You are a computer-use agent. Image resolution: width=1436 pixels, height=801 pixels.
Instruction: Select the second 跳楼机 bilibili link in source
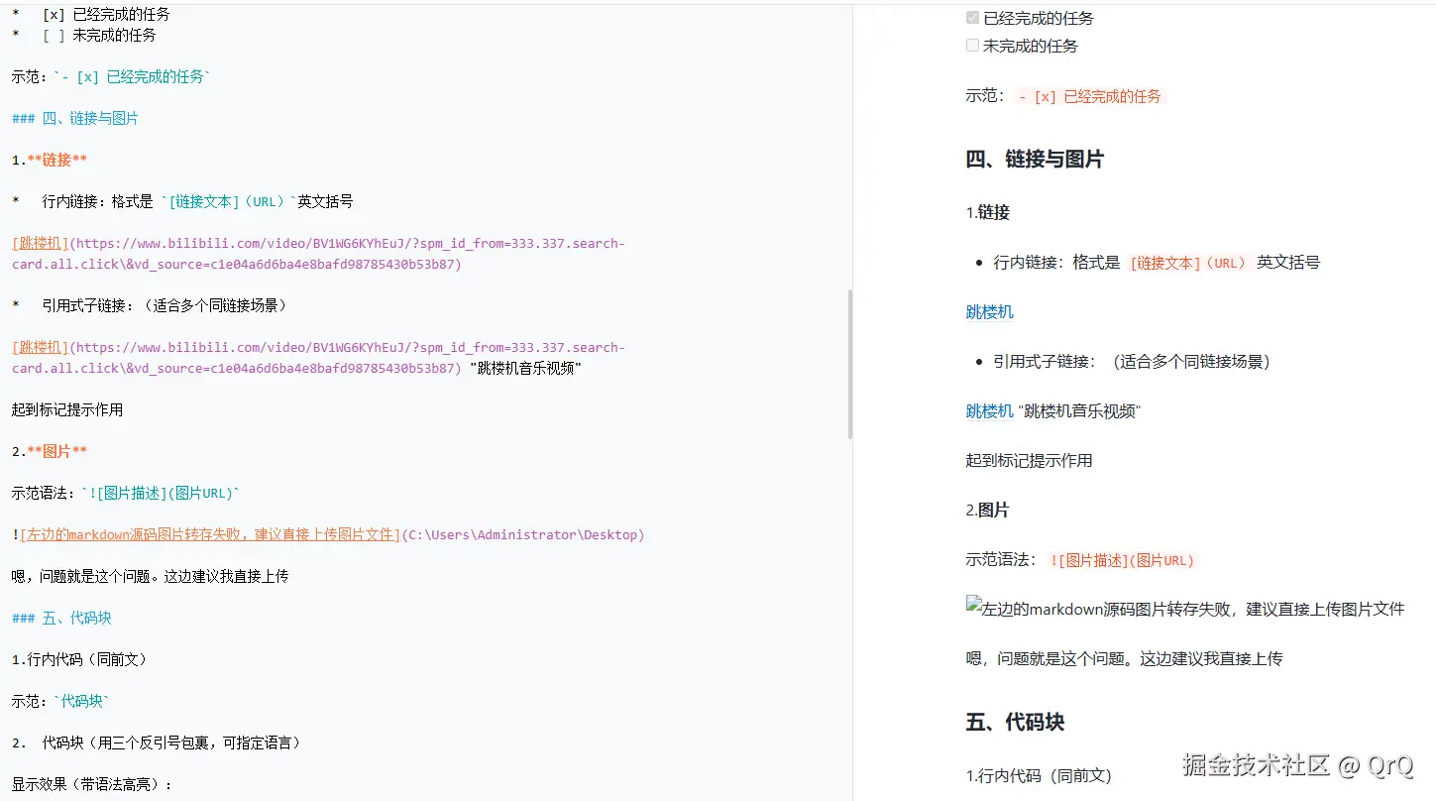point(38,347)
